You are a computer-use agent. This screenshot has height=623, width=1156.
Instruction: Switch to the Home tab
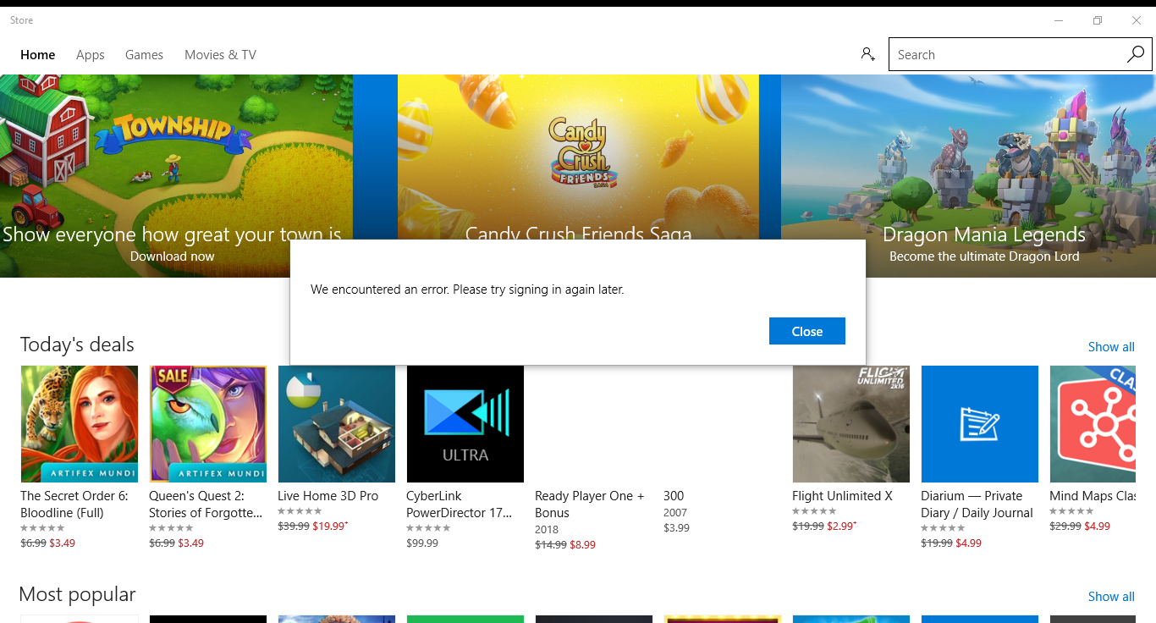[38, 55]
